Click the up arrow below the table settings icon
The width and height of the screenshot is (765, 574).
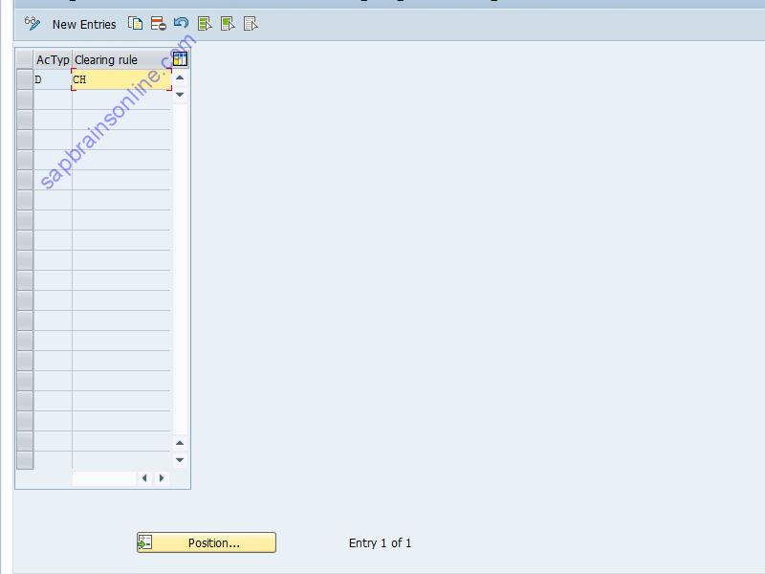180,77
